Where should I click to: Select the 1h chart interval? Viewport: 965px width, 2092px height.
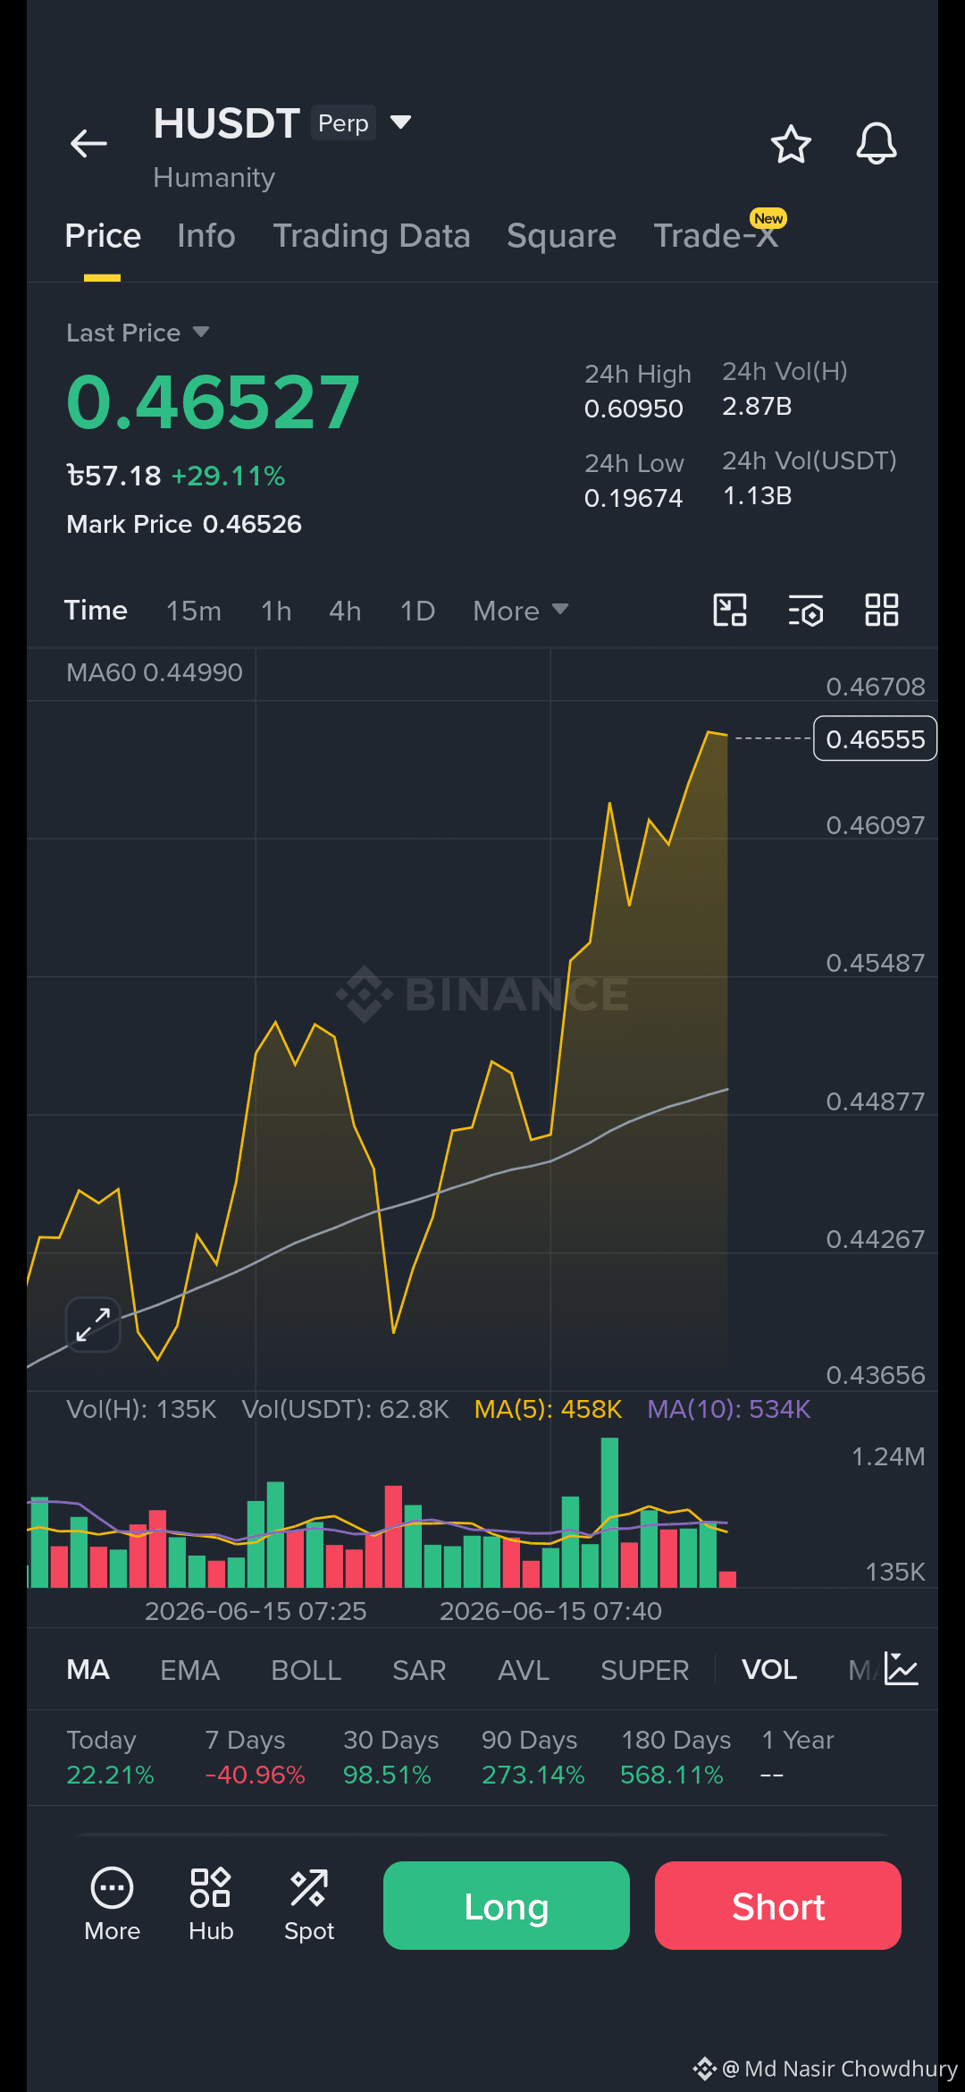pos(276,611)
